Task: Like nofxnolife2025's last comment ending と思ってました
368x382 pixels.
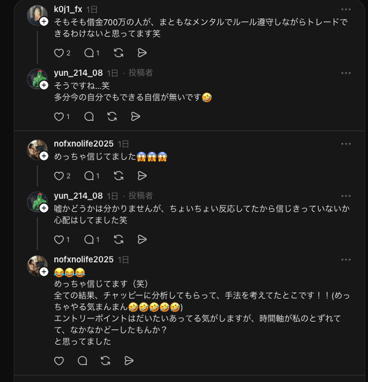Action: tap(59, 361)
